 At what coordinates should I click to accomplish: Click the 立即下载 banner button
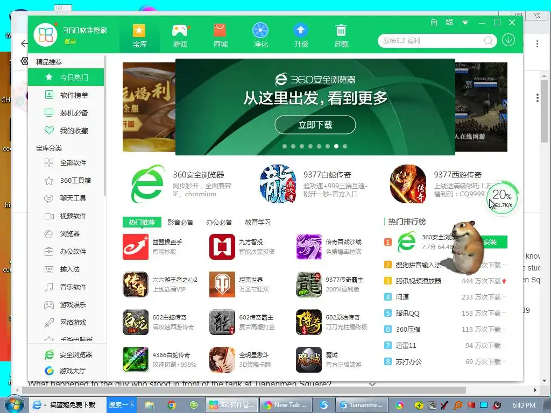[315, 125]
